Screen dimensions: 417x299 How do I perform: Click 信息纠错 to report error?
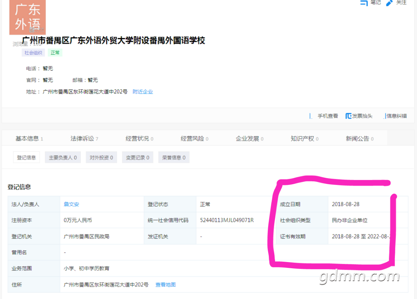[396, 116]
